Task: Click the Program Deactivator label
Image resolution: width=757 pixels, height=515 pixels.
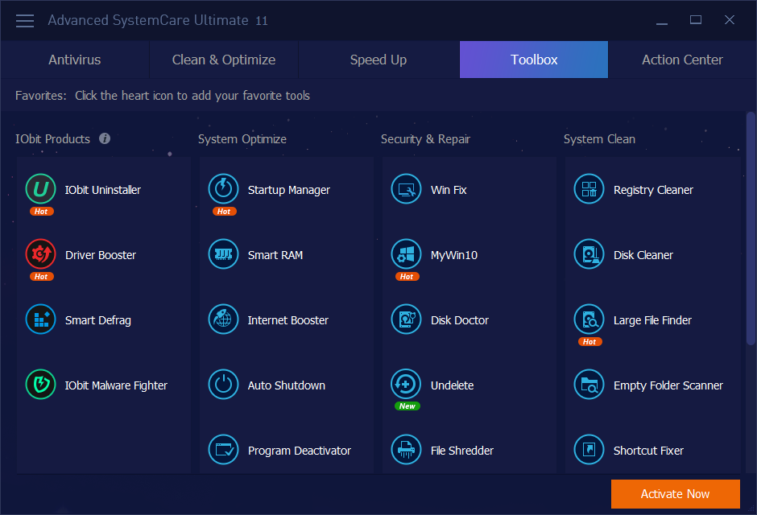Action: click(x=300, y=451)
